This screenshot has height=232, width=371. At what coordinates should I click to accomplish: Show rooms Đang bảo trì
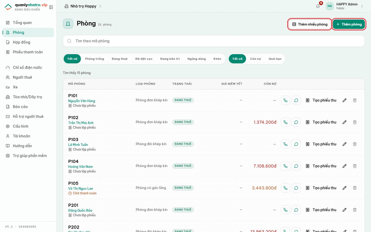(x=170, y=59)
